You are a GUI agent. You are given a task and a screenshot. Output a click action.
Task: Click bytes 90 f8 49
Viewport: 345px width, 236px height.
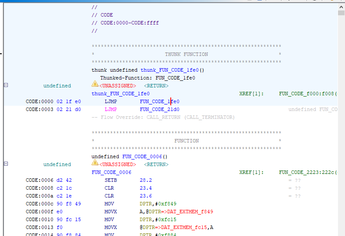pos(69,204)
